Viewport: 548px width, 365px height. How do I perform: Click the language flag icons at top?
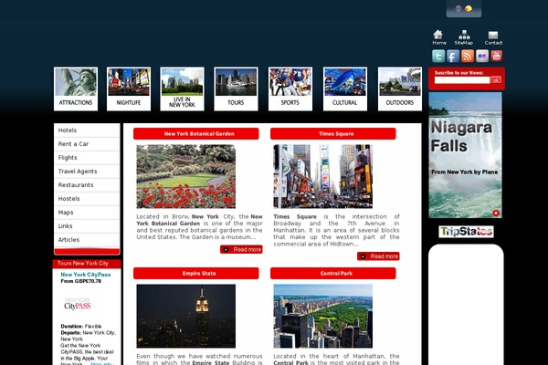coord(464,9)
